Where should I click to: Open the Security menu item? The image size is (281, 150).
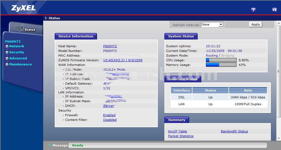click(17, 52)
